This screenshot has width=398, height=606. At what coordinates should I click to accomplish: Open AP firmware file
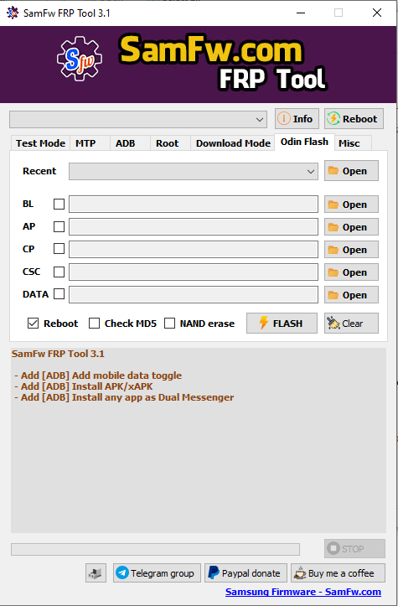coord(351,227)
